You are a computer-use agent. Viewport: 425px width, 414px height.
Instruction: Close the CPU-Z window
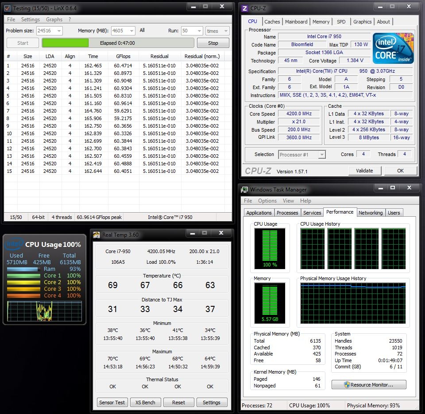pos(408,6)
